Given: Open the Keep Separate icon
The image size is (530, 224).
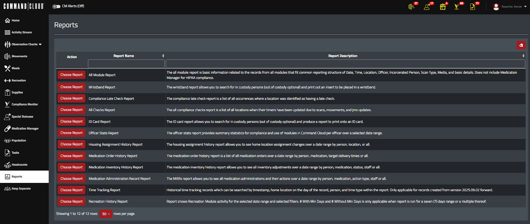Looking at the screenshot, I should [x=7, y=189].
